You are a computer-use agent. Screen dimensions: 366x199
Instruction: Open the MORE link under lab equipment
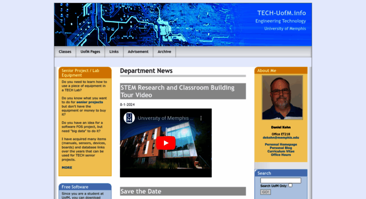(67, 167)
